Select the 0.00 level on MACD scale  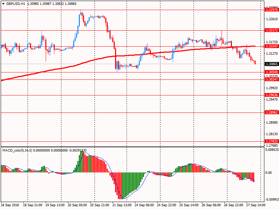(269, 173)
